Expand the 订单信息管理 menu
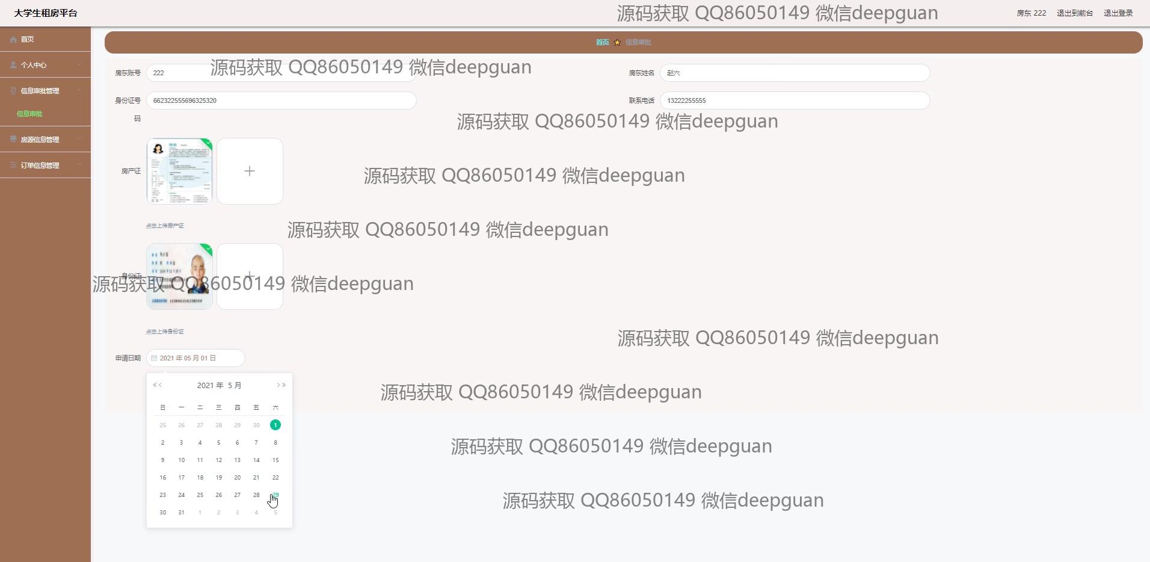Image resolution: width=1150 pixels, height=562 pixels. 79,165
